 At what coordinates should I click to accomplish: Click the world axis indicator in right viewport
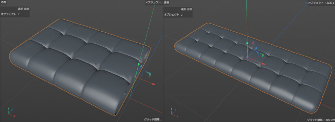coord(174,112)
